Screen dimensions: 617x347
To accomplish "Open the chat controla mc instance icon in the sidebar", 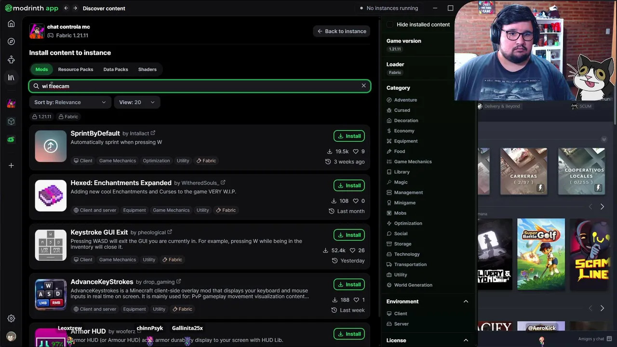I will (11, 104).
